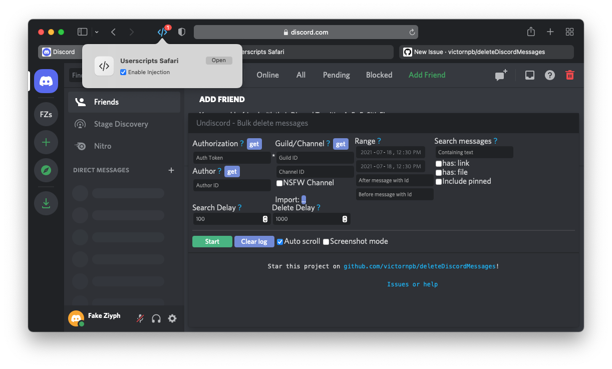The height and width of the screenshot is (369, 612).
Task: Open the Safari sidebar dropdown chevron
Action: [x=96, y=32]
